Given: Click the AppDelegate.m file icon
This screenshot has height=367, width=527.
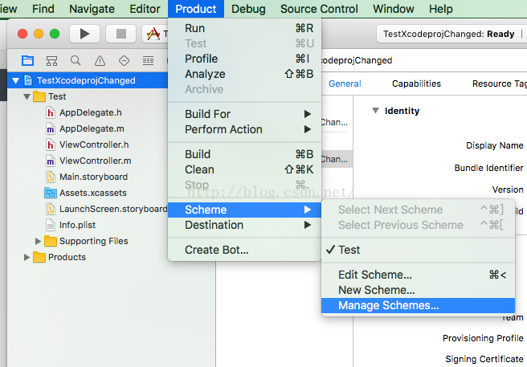Looking at the screenshot, I should click(x=51, y=128).
